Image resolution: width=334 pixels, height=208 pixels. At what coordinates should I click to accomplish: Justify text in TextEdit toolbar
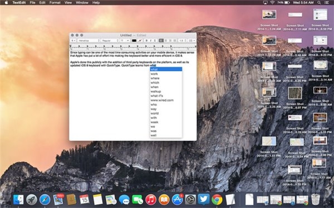[175, 41]
